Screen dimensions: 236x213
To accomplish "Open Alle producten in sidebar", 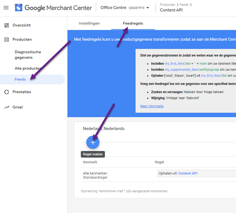I will pyautogui.click(x=28, y=68).
